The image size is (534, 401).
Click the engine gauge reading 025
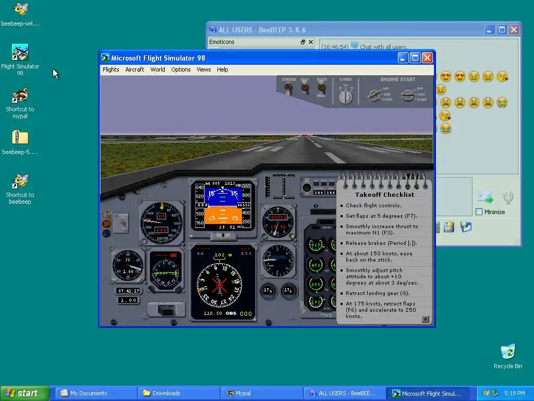[x=315, y=245]
